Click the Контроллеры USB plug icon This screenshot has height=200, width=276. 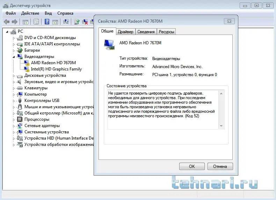tap(20, 101)
